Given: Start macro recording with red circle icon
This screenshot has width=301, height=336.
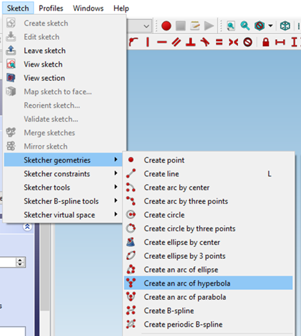Looking at the screenshot, I should click(x=166, y=26).
